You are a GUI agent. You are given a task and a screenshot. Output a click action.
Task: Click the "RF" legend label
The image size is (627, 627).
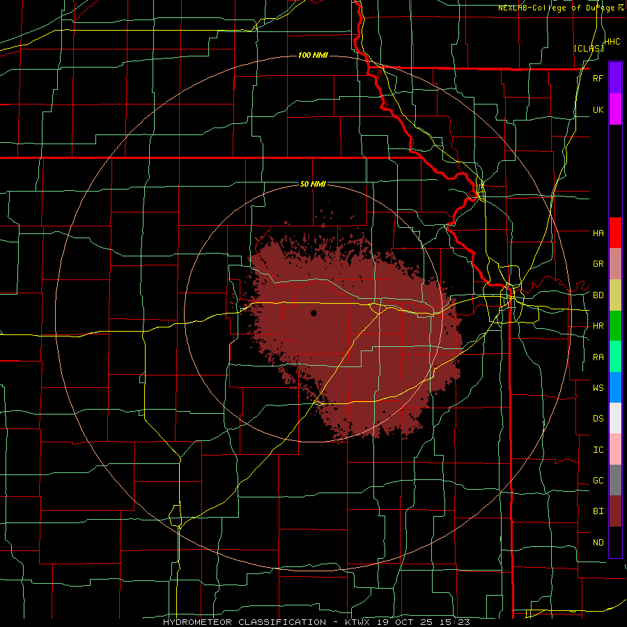[598, 78]
